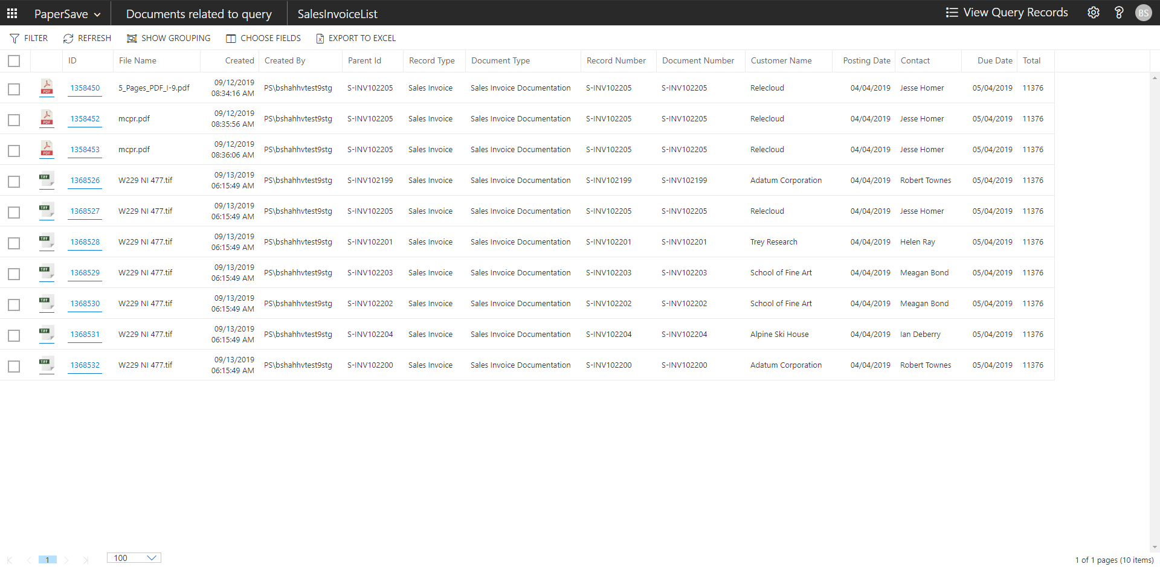Image resolution: width=1160 pixels, height=567 pixels.
Task: Select the checkbox for row 1368532
Action: point(14,367)
